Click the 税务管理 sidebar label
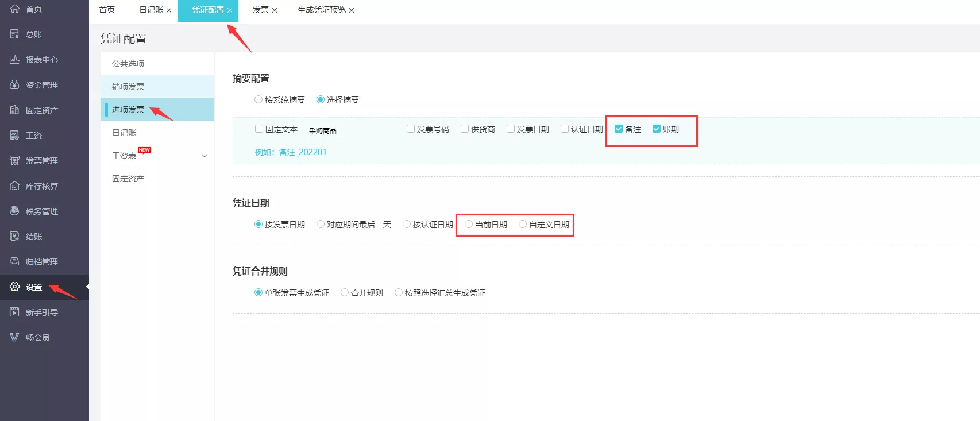This screenshot has height=421, width=980. pos(42,211)
